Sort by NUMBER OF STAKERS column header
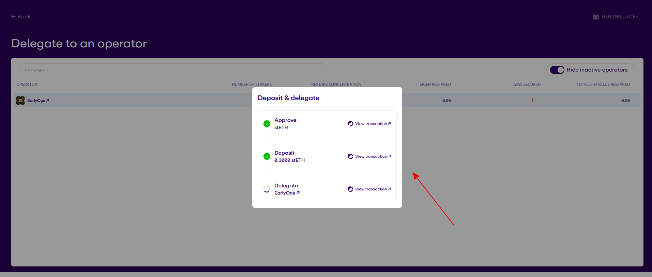This screenshot has width=652, height=277. coord(252,84)
